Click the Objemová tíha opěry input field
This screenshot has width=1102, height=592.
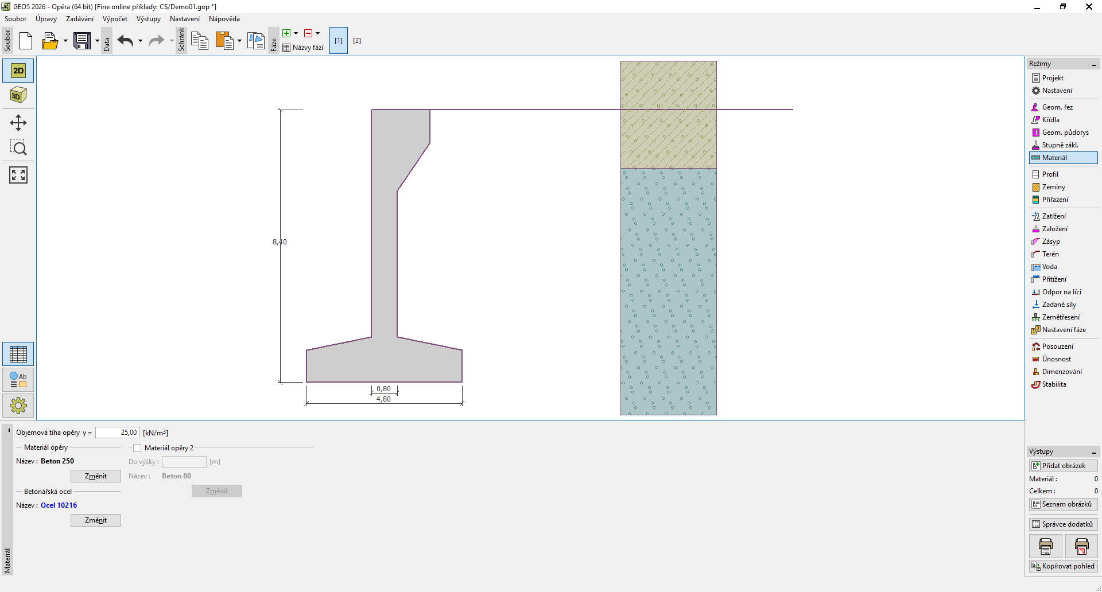[118, 433]
